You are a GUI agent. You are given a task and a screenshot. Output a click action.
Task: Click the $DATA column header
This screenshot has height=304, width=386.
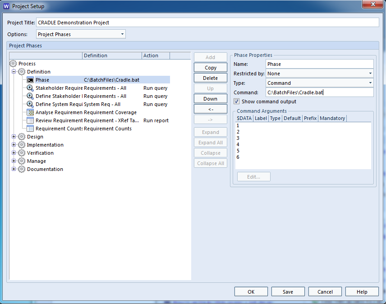244,119
